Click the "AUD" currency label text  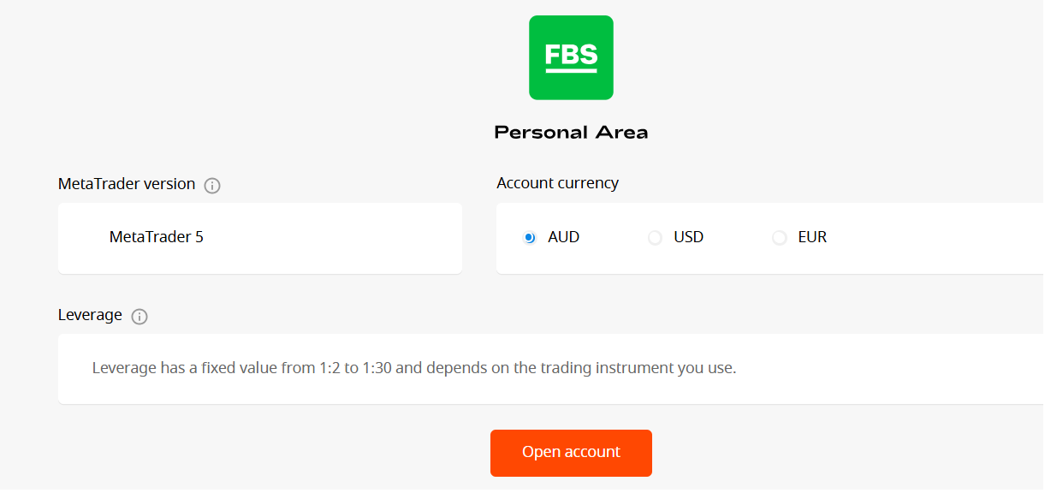pos(563,237)
